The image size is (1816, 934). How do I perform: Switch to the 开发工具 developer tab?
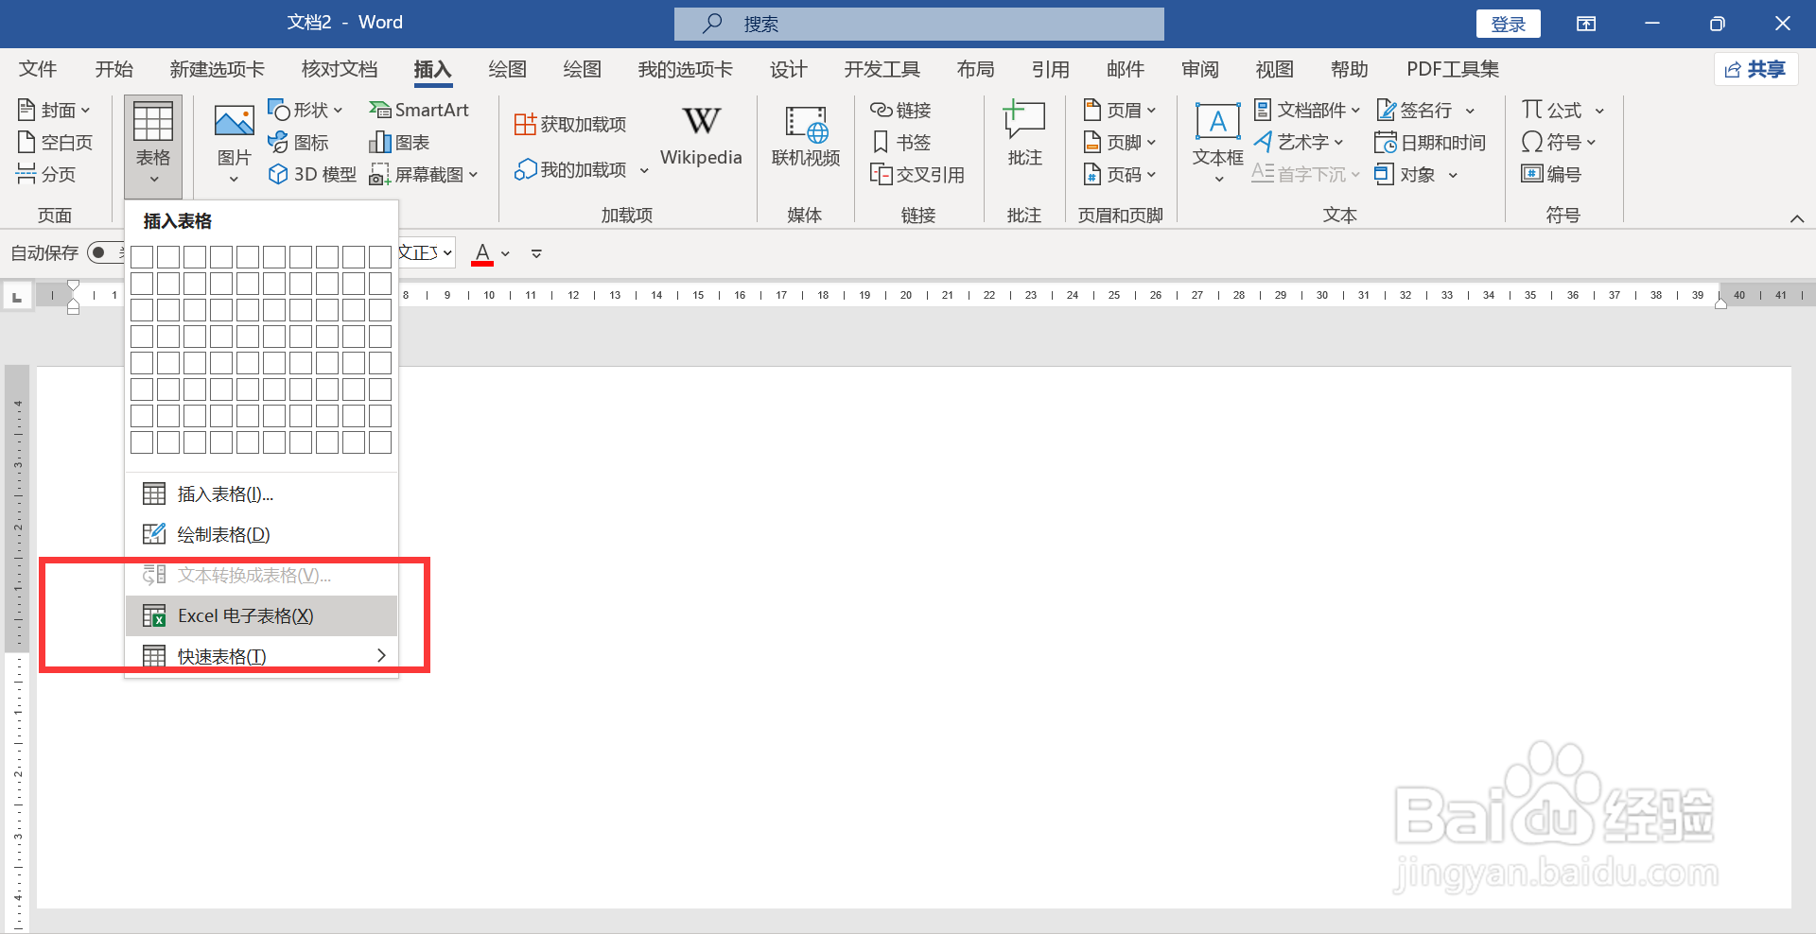(x=882, y=70)
